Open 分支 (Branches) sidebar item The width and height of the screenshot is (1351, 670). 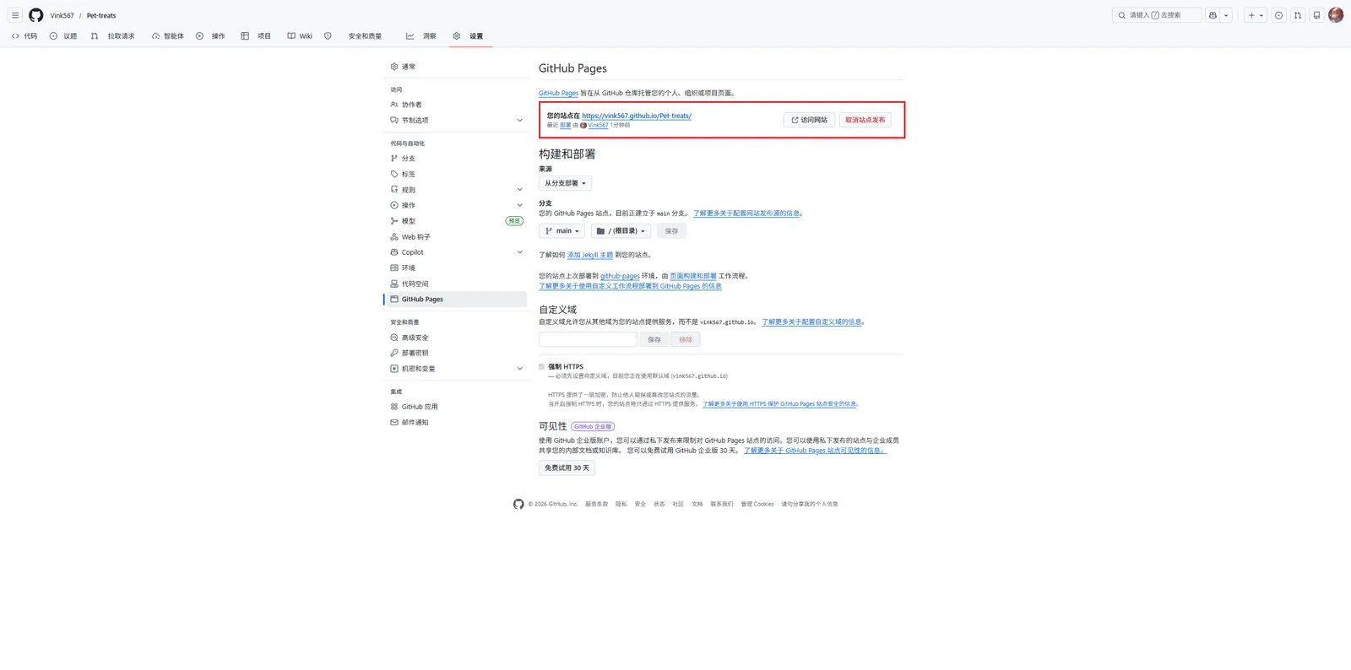pos(456,159)
